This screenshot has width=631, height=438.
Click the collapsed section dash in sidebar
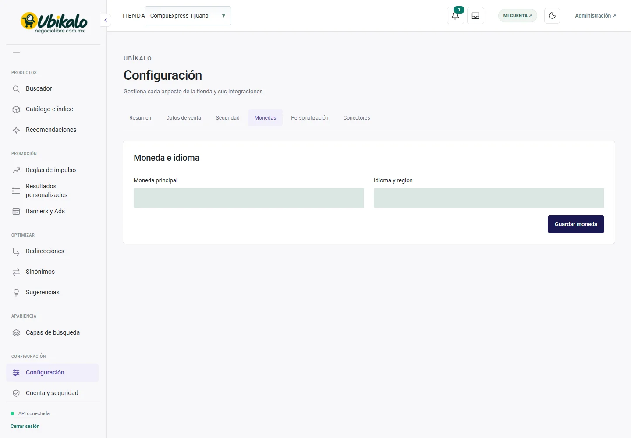(x=17, y=52)
